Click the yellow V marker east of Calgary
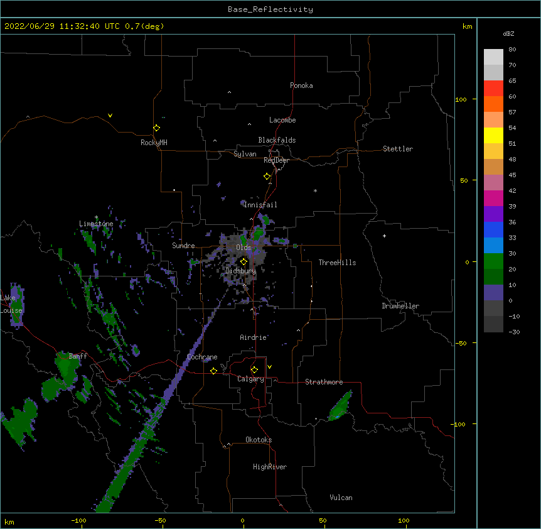 (269, 367)
